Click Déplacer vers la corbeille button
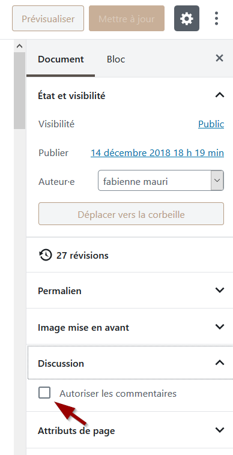 point(131,214)
